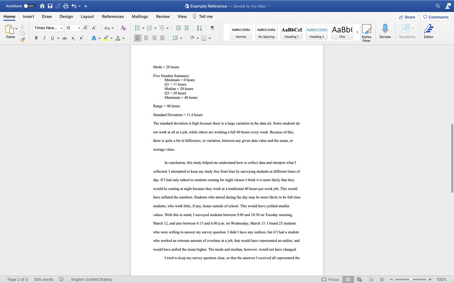Open the font size dropdown
454x283 pixels.
tap(79, 28)
